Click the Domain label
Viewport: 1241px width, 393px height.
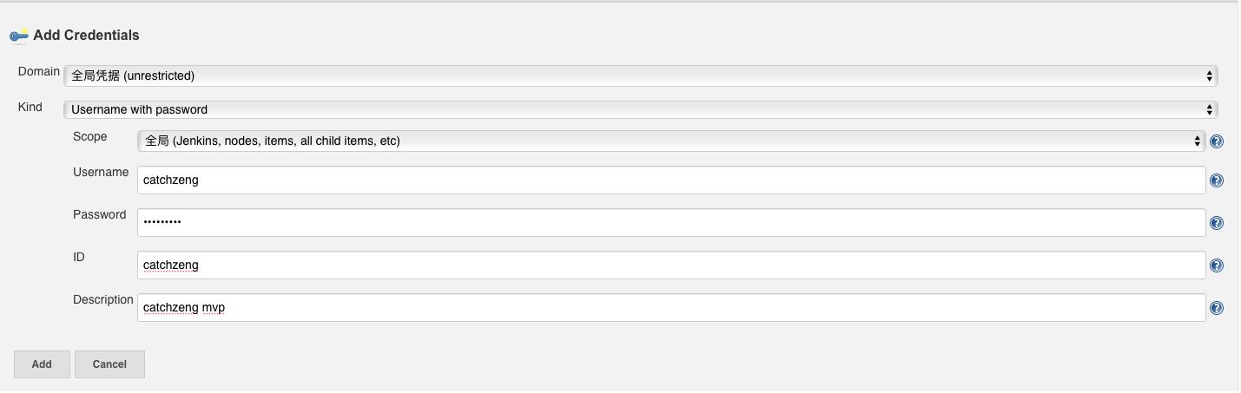pyautogui.click(x=39, y=72)
